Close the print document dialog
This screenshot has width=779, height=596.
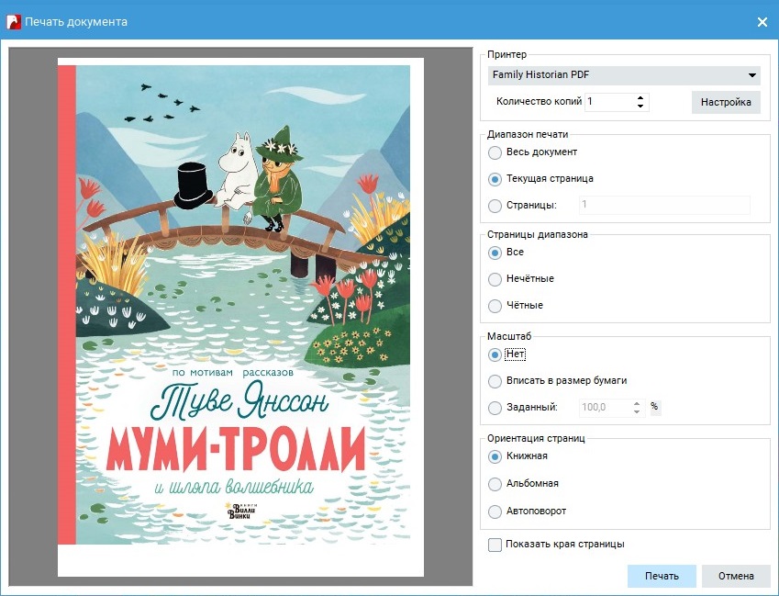(x=762, y=22)
